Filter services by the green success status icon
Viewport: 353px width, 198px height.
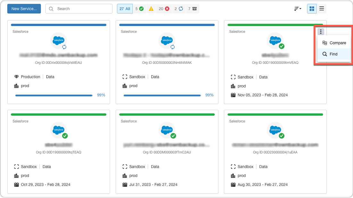[141, 9]
